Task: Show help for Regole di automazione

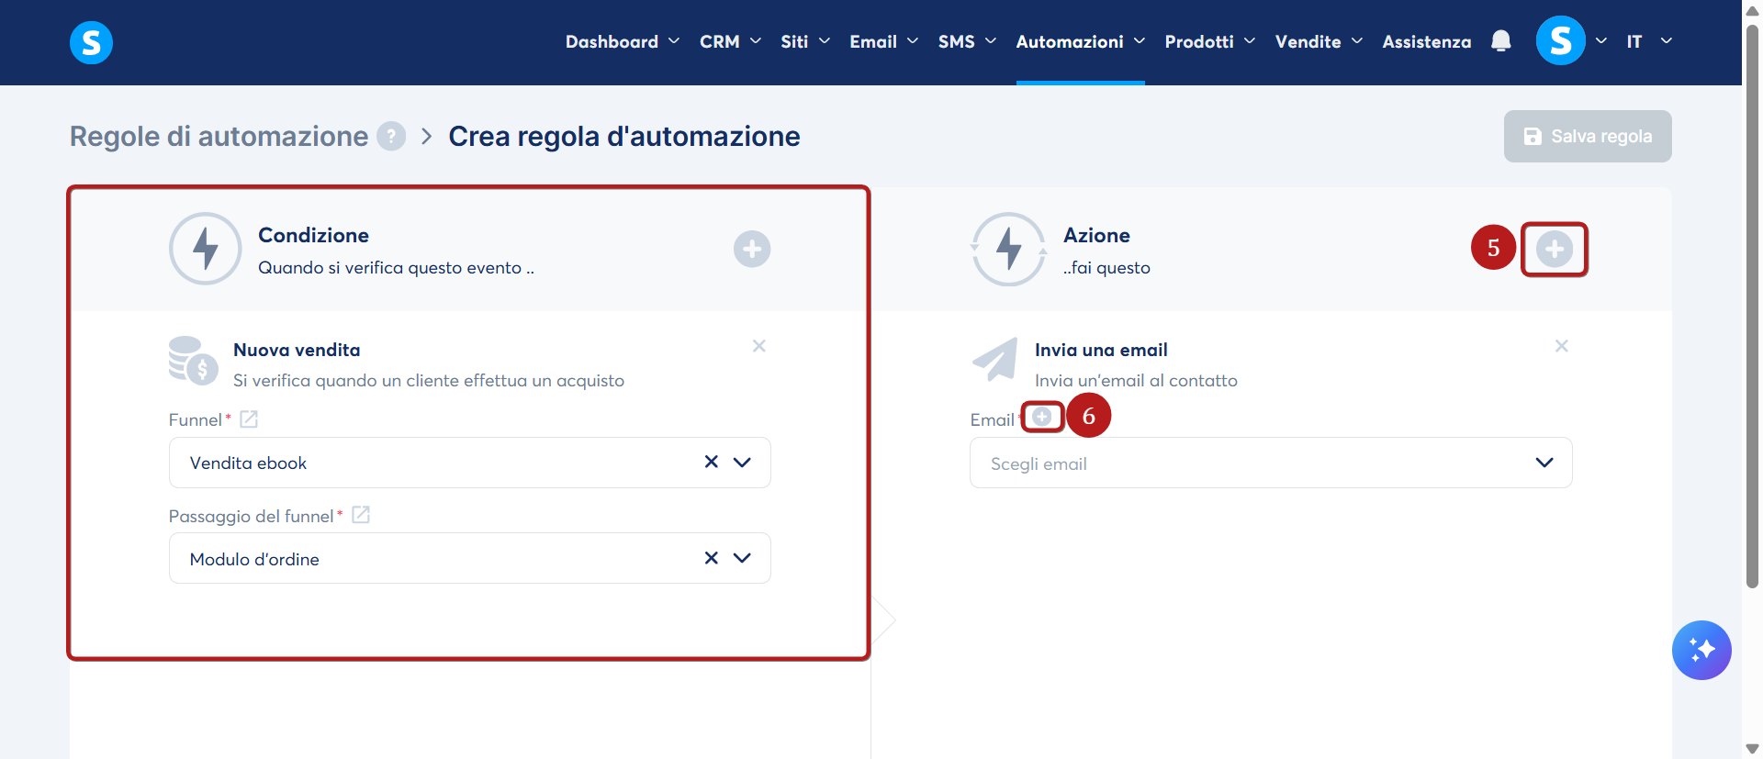Action: pos(391,137)
